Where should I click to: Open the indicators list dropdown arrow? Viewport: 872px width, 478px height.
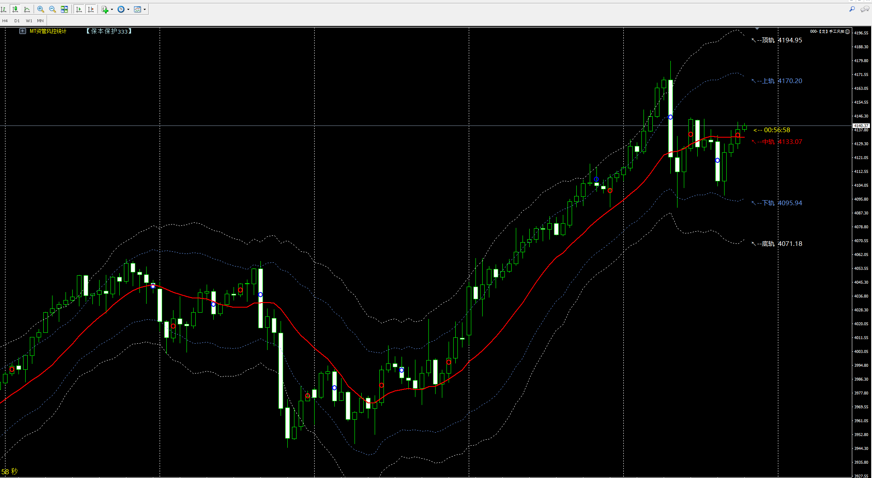[x=112, y=10]
